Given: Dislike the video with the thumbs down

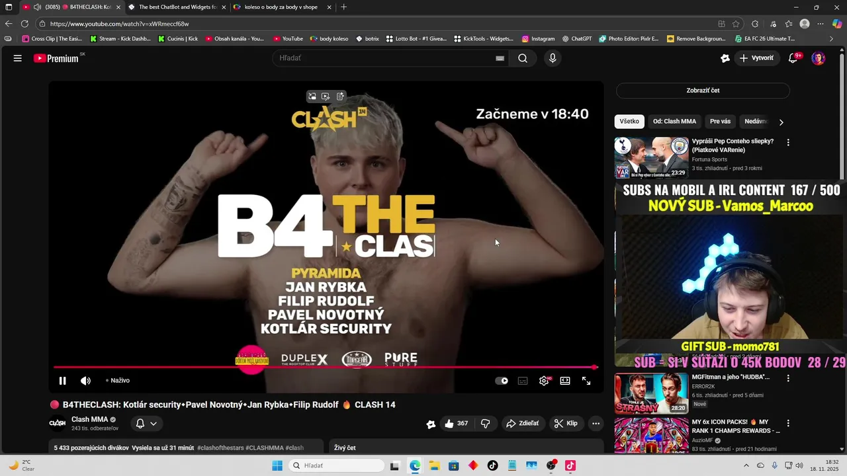Looking at the screenshot, I should pos(485,424).
